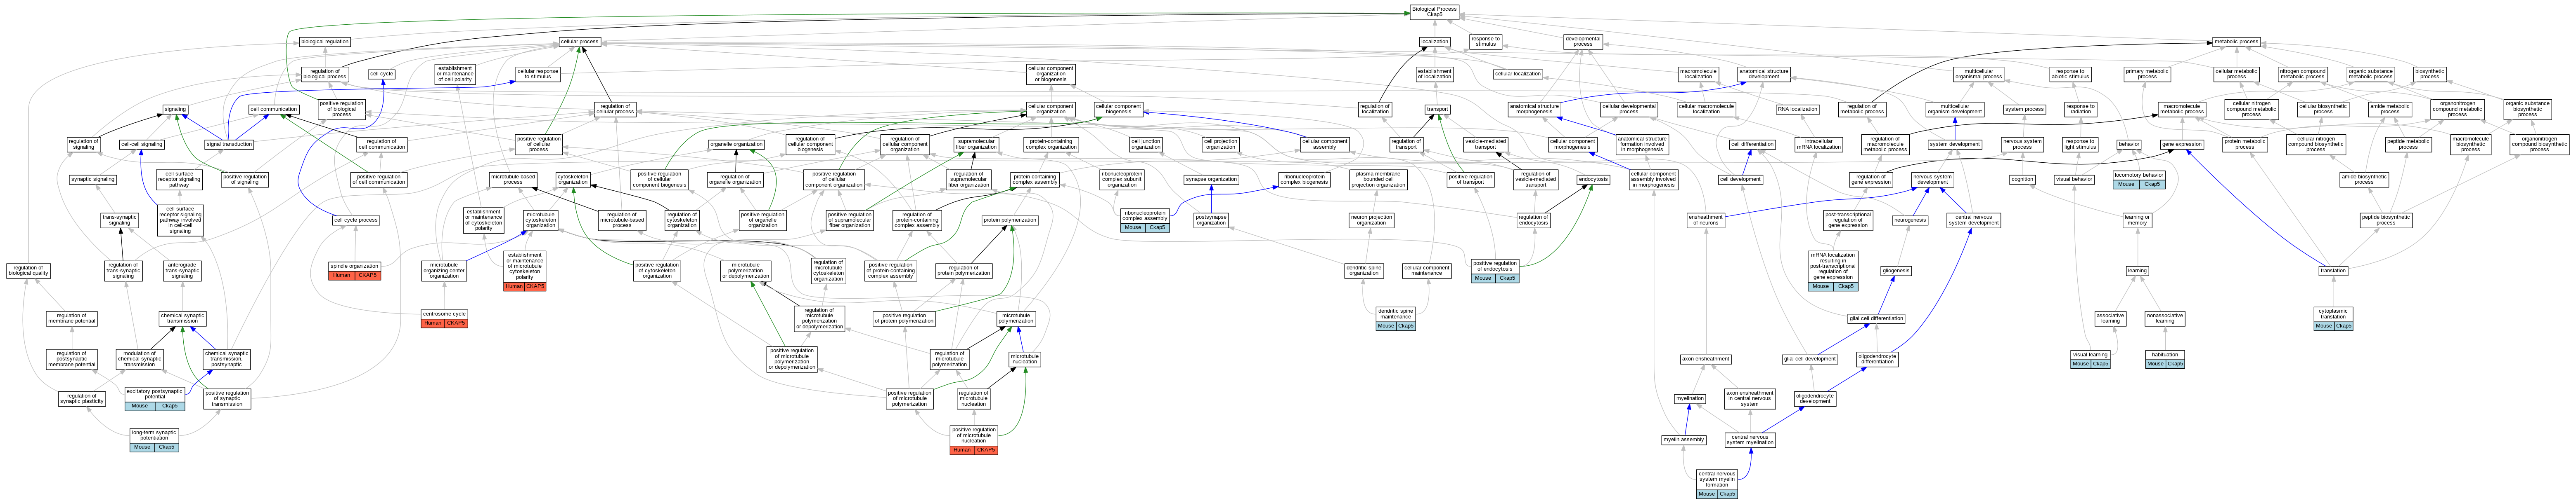
Task: Click the centrosome cycle node
Action: (444, 313)
